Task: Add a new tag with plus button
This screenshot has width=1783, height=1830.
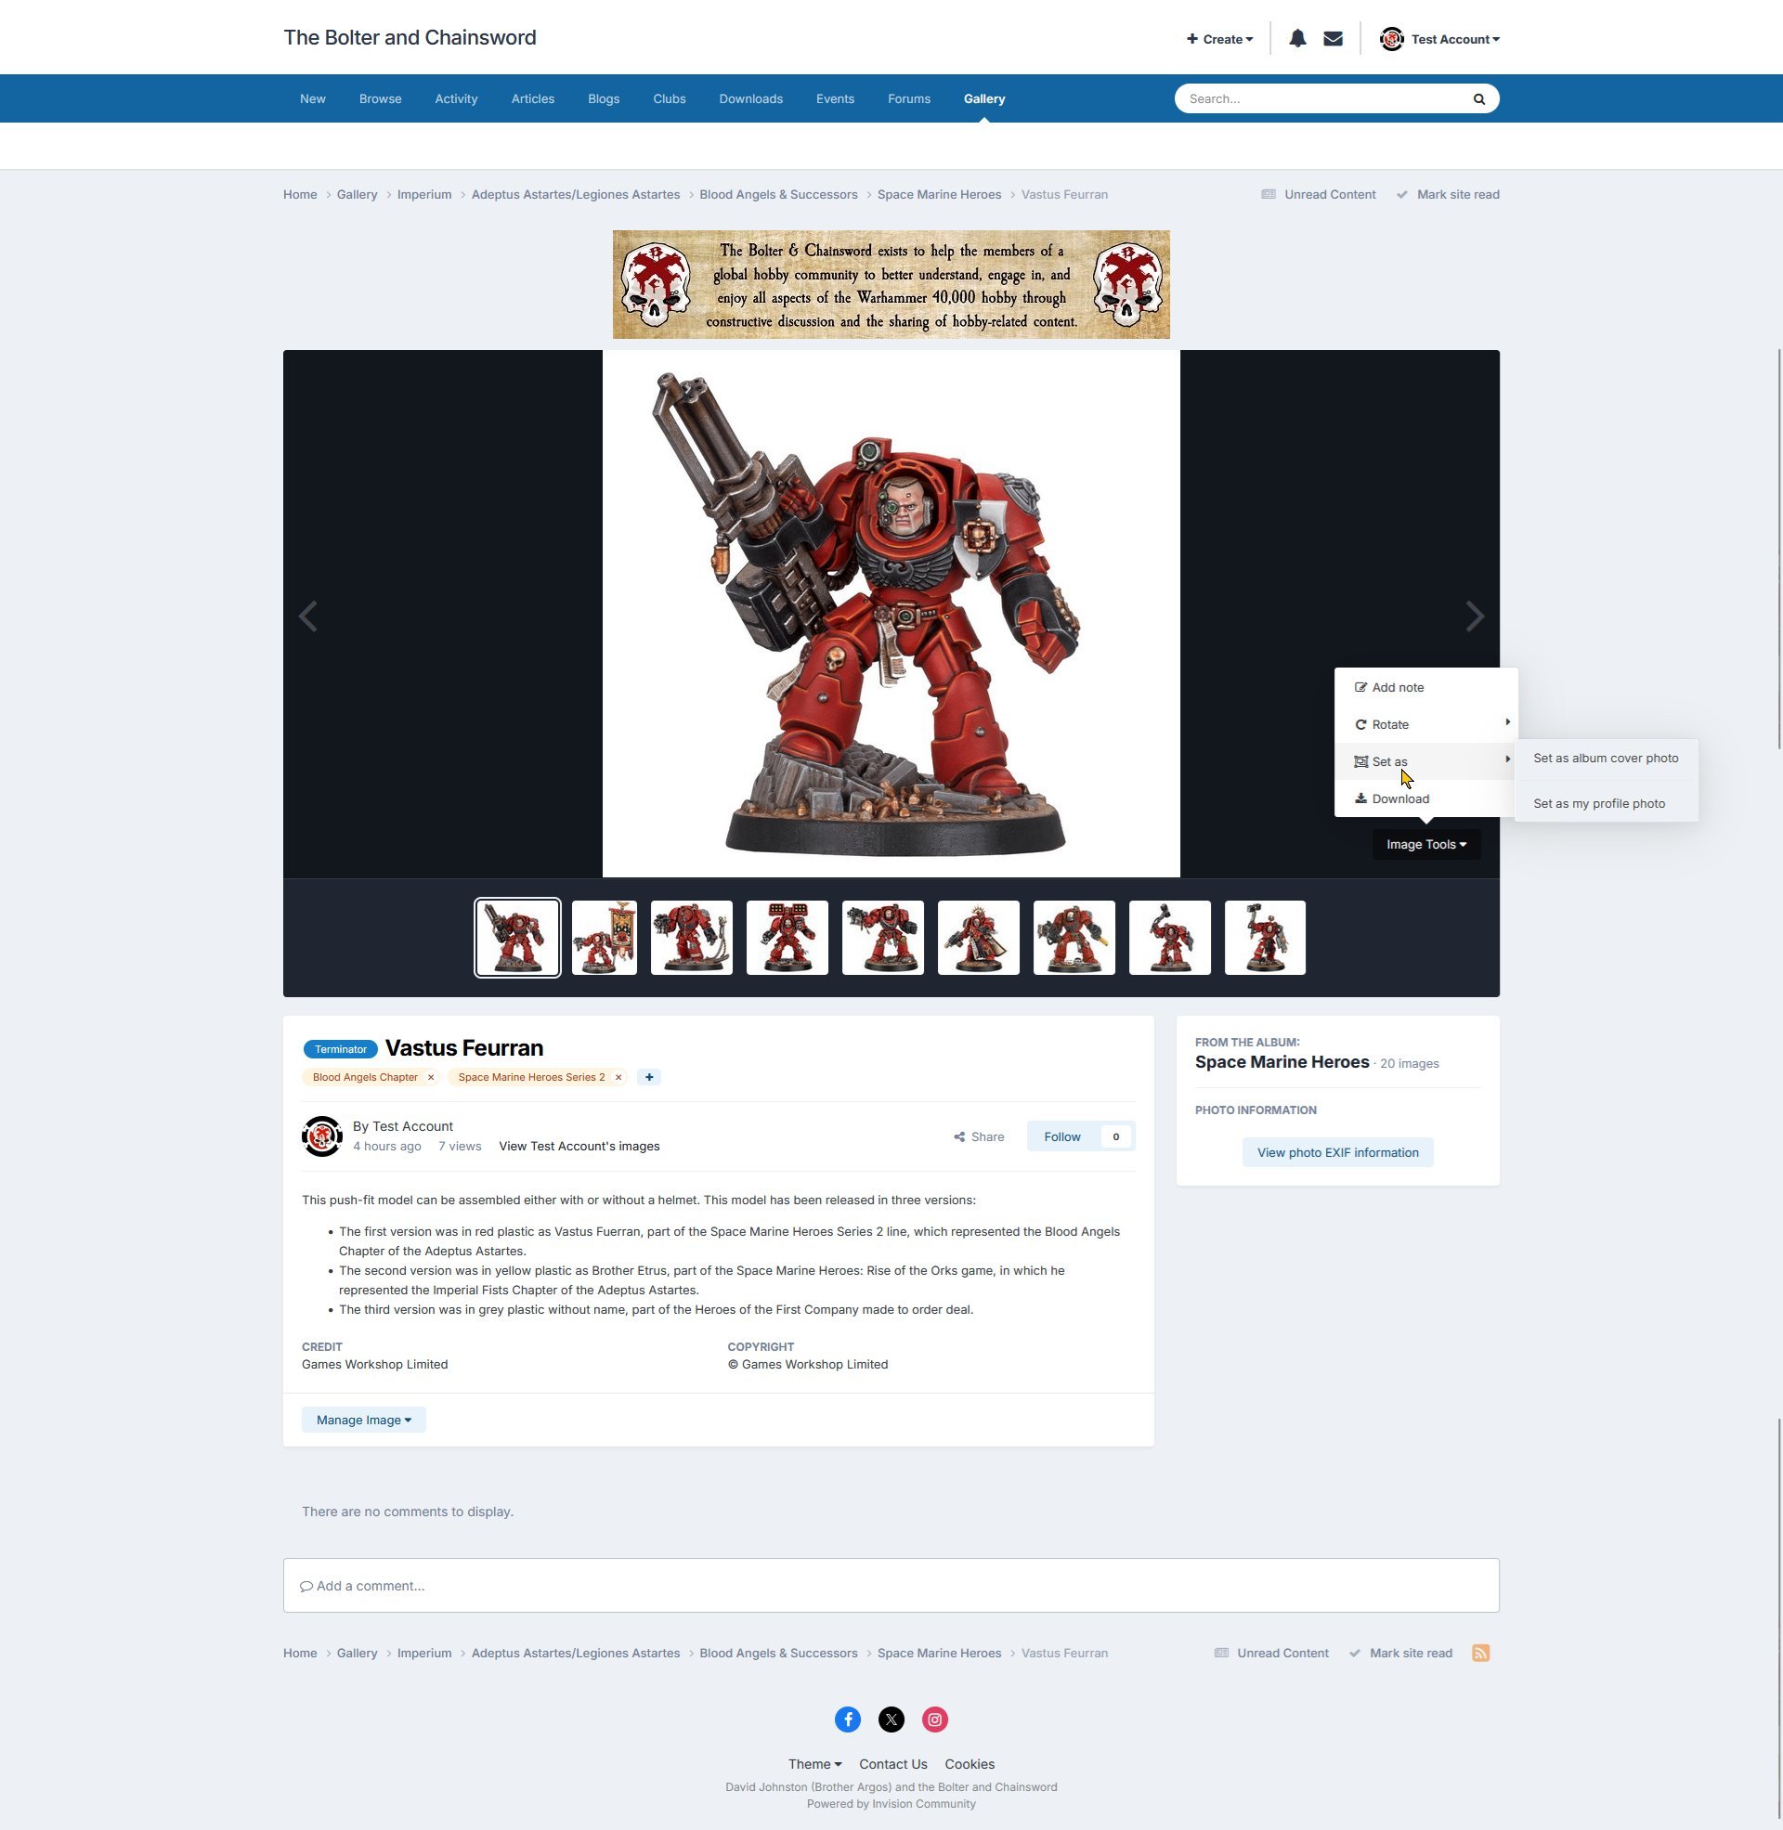Action: (649, 1077)
